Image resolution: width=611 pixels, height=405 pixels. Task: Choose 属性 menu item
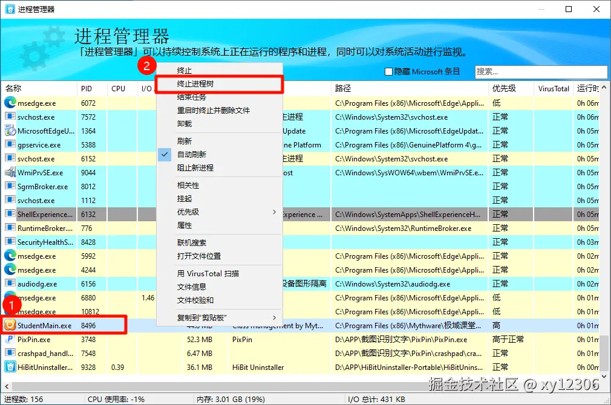[220, 225]
